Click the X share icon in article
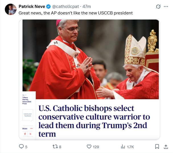Screen dimensions: 173x153 (x=31, y=134)
